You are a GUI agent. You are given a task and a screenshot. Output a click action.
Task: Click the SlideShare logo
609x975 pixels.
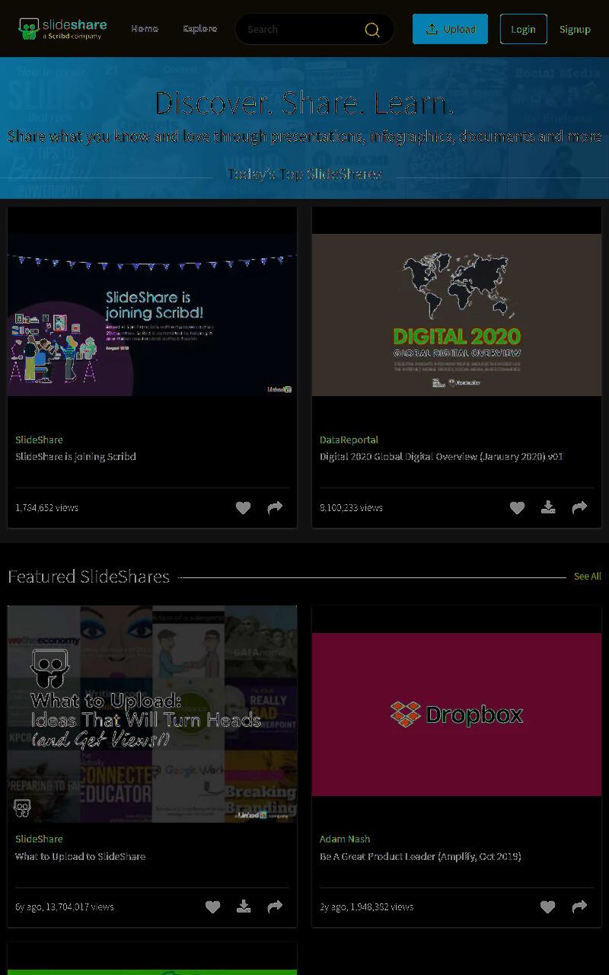[63, 29]
